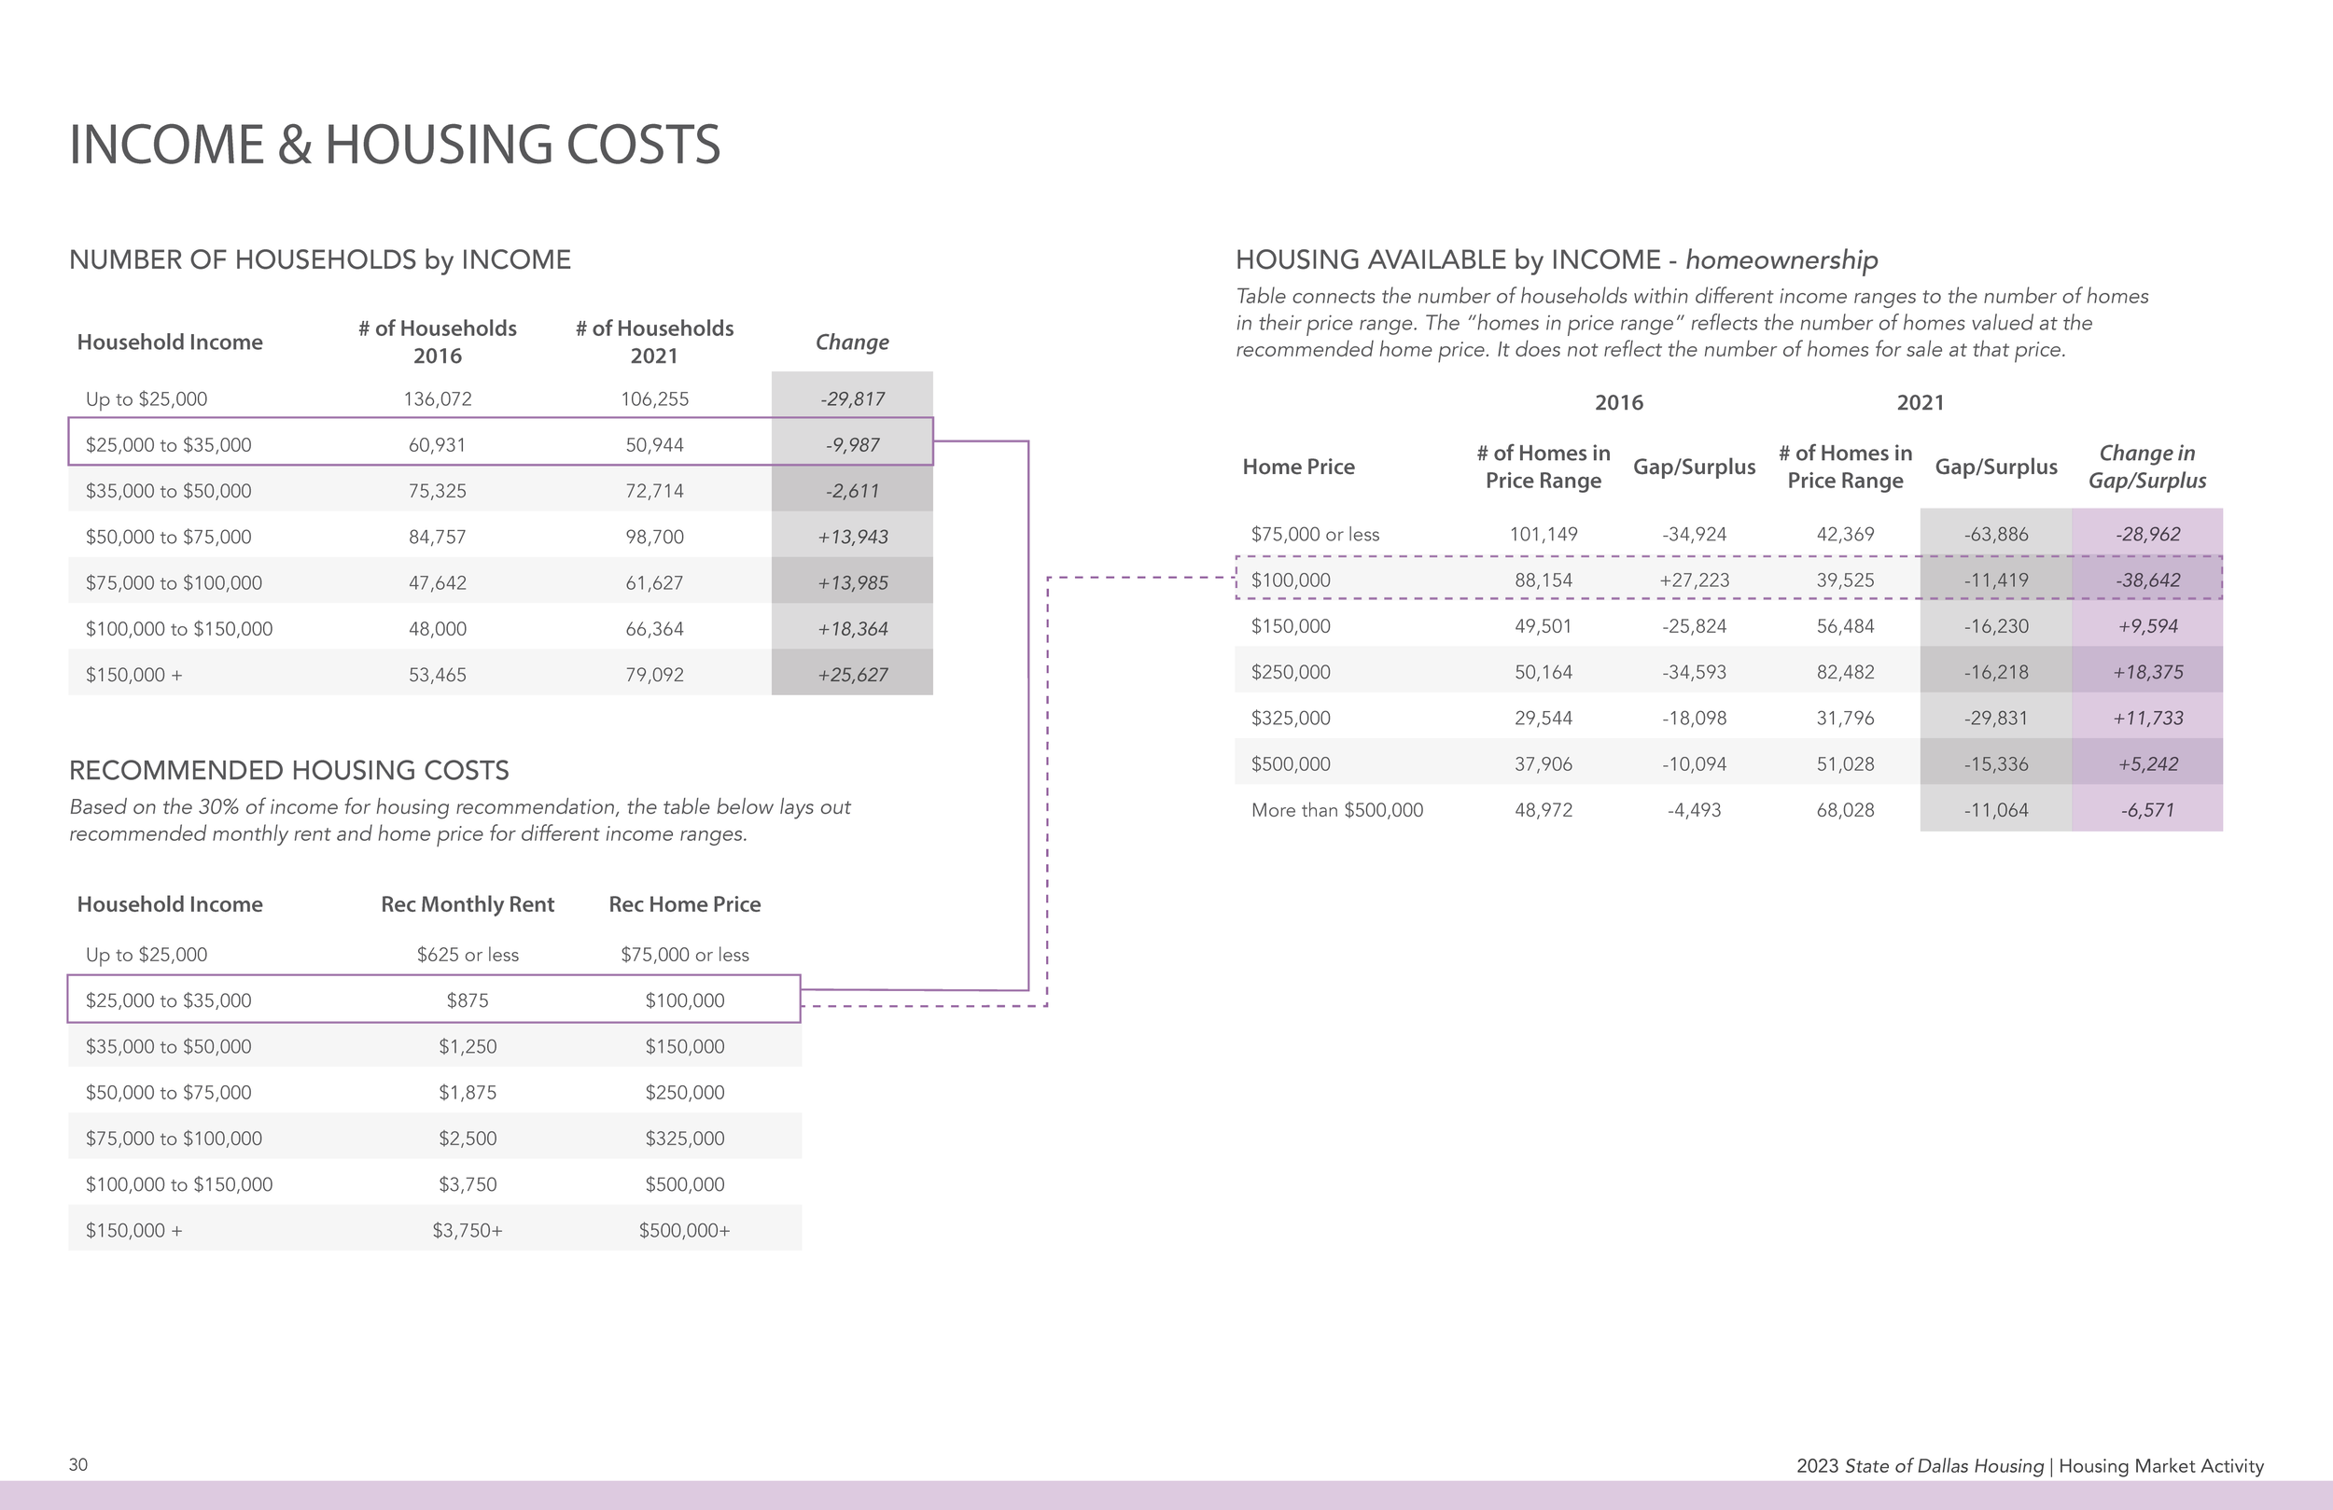
Task: Click the value 75,325
Action: coord(437,491)
